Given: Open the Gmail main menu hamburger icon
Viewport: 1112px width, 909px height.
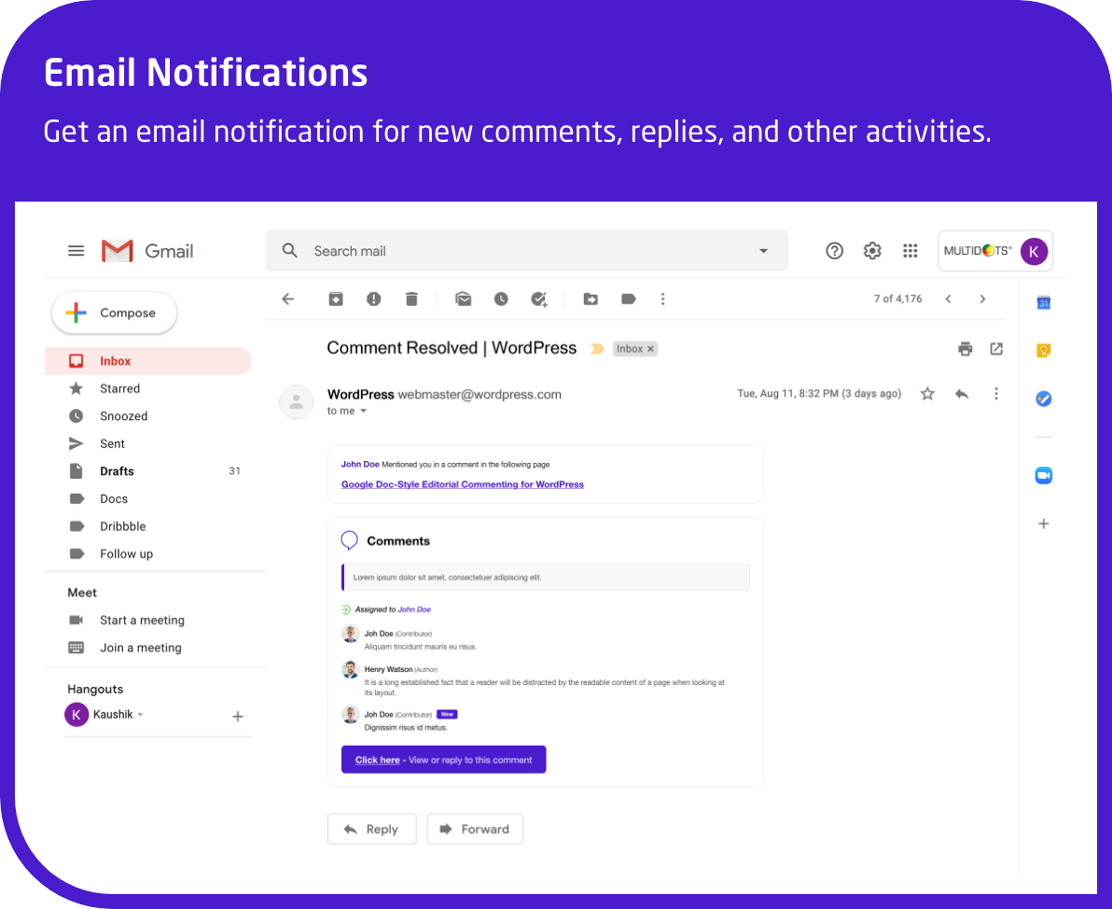Looking at the screenshot, I should (x=76, y=250).
